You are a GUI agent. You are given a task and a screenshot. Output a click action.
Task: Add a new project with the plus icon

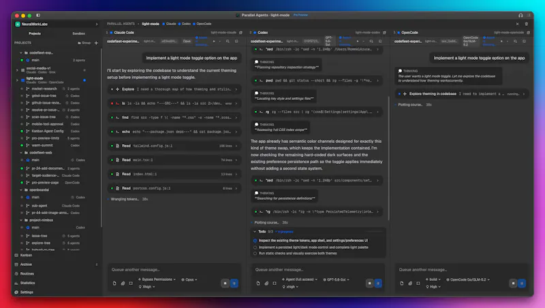[96, 43]
